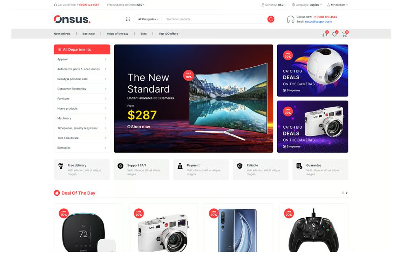396x258 pixels.
Task: Click the red search magnifier button
Action: (271, 19)
